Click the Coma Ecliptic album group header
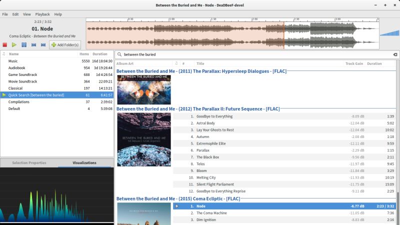 (178, 198)
